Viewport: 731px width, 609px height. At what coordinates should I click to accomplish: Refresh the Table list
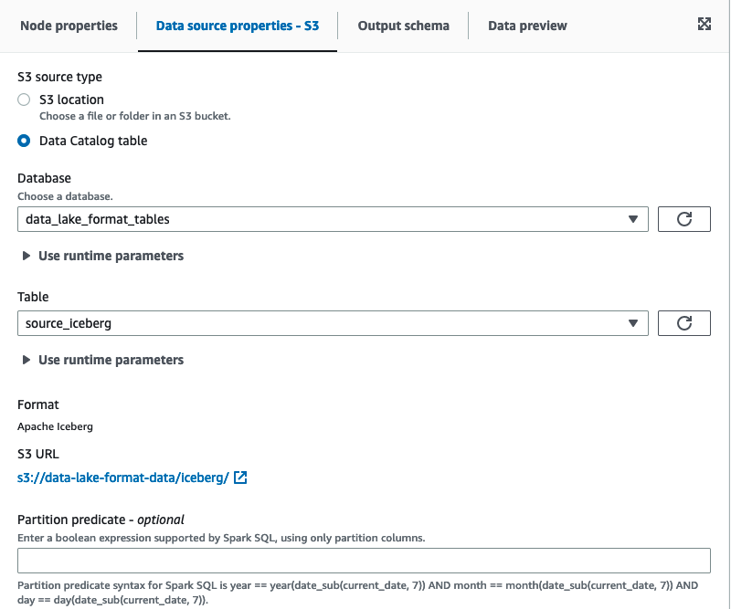684,323
